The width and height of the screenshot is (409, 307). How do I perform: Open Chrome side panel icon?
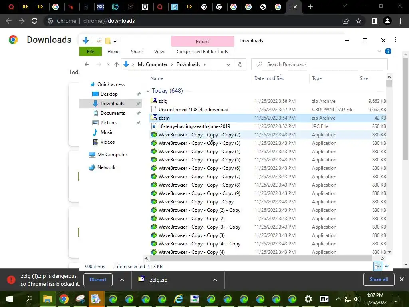[375, 21]
